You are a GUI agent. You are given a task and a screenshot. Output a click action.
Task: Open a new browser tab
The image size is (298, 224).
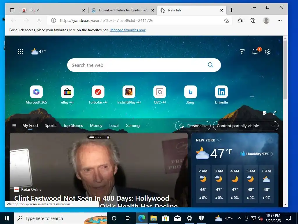click(231, 10)
